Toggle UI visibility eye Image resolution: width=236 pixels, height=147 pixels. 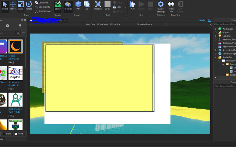pos(202,20)
